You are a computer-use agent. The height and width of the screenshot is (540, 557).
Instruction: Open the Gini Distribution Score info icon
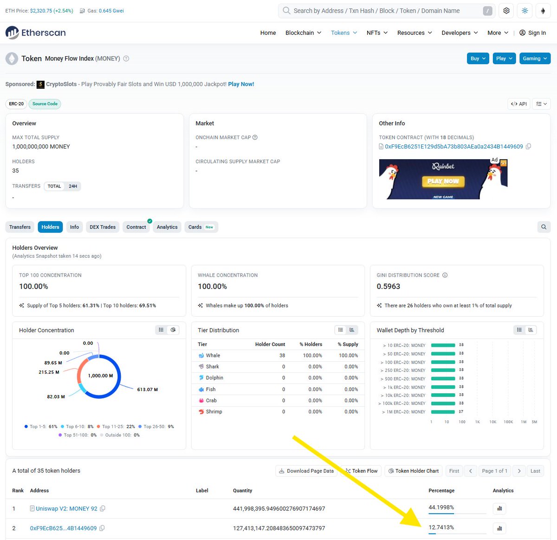[x=445, y=275]
